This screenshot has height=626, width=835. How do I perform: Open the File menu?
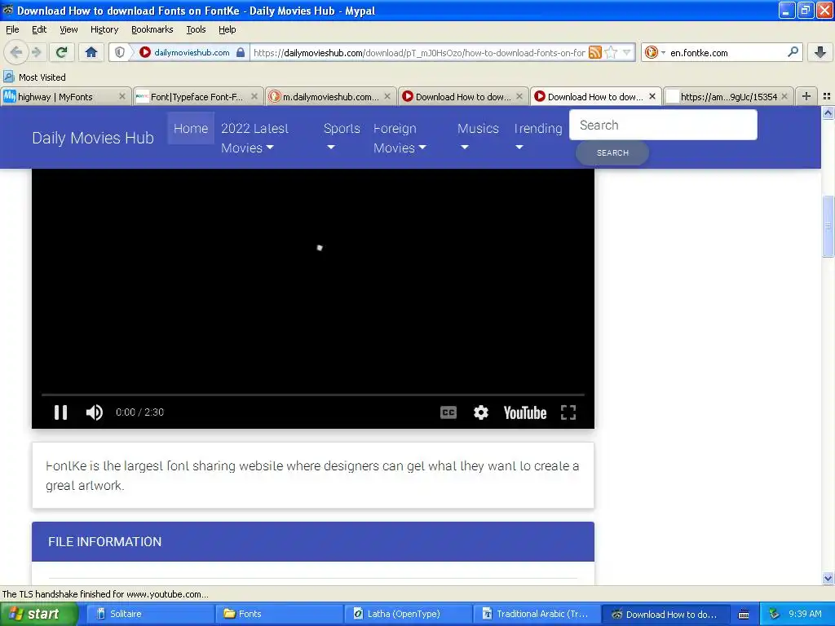(x=12, y=29)
